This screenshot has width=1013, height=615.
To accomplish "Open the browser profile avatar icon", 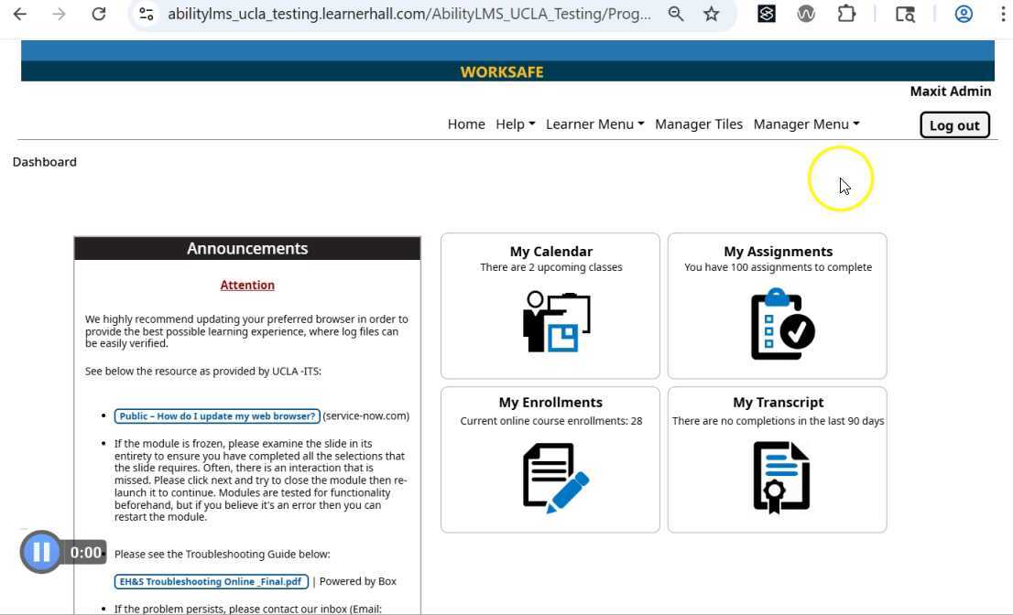I will point(964,14).
